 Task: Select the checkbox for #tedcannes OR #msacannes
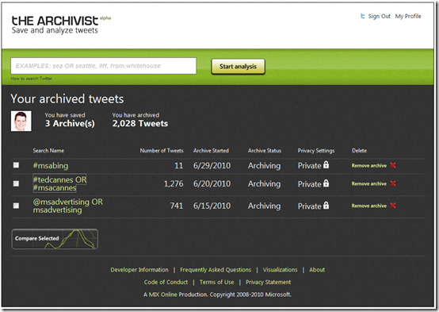(16, 183)
